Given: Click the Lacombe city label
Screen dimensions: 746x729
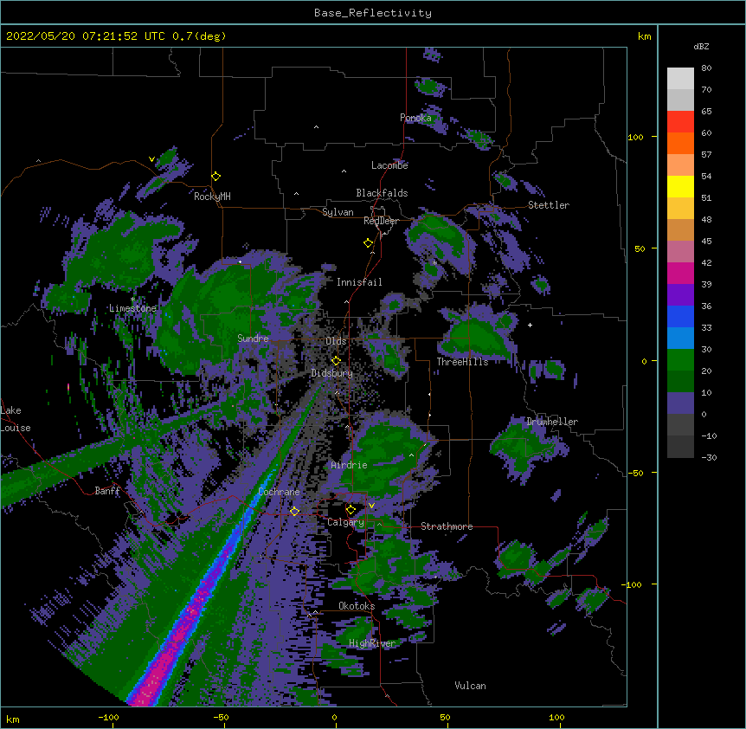Looking at the screenshot, I should click(x=389, y=165).
